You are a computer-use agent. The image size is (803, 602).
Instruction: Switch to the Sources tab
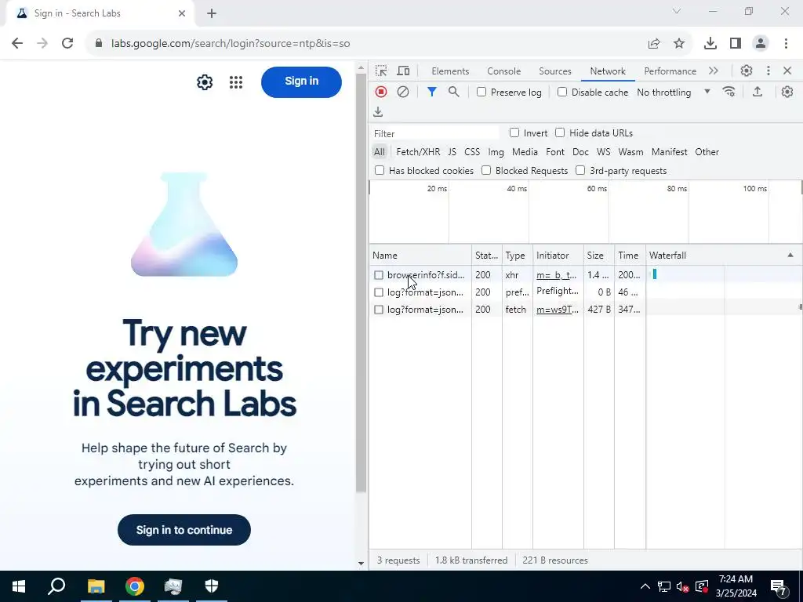(555, 71)
